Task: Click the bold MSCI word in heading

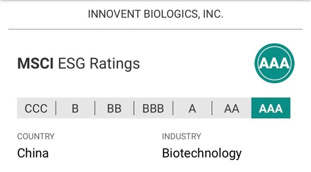Action: point(35,64)
